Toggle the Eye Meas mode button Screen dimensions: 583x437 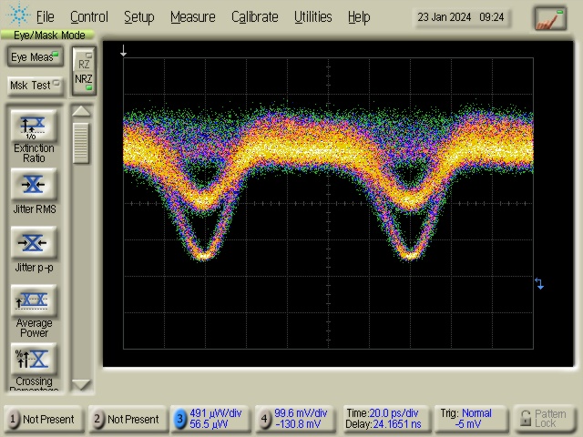tap(35, 57)
